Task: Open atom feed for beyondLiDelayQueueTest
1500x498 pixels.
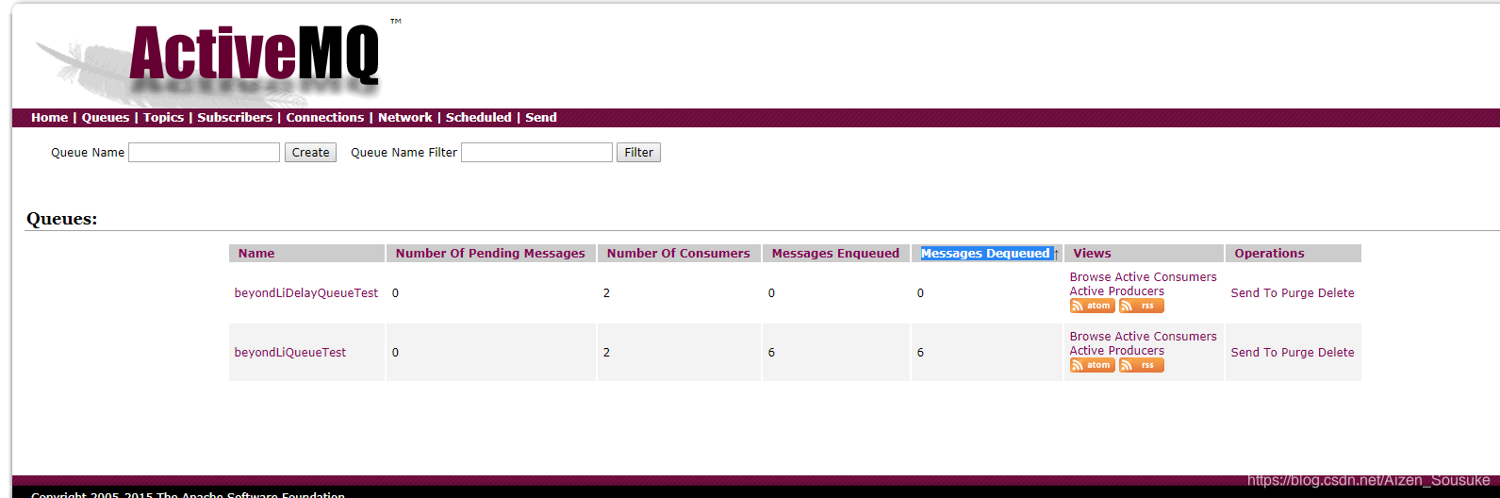Action: [1092, 306]
